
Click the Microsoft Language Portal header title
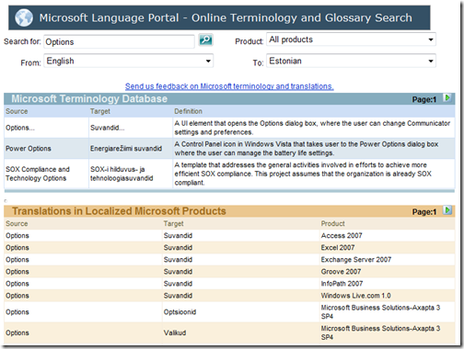pos(226,17)
